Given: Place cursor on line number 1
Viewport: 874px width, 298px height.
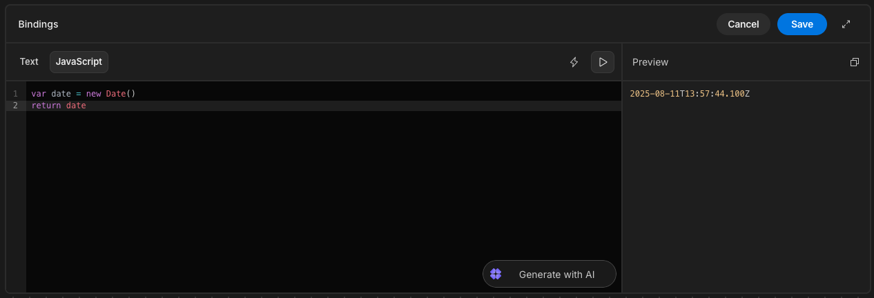Looking at the screenshot, I should (15, 93).
